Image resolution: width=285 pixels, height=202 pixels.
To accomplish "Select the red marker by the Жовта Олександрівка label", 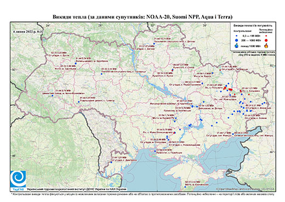I will [x=174, y=133].
